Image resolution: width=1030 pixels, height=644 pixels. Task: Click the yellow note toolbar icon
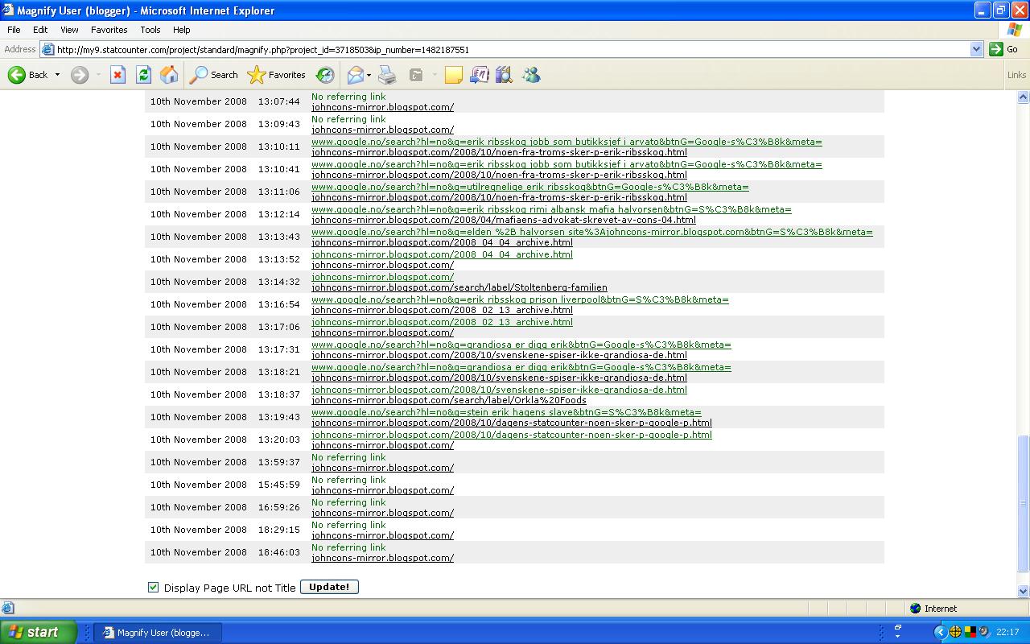(x=454, y=75)
